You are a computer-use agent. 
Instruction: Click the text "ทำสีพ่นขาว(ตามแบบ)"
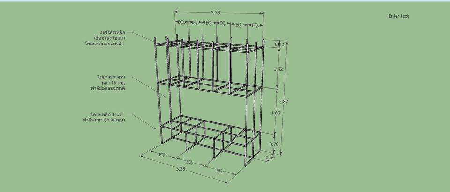point(104,120)
